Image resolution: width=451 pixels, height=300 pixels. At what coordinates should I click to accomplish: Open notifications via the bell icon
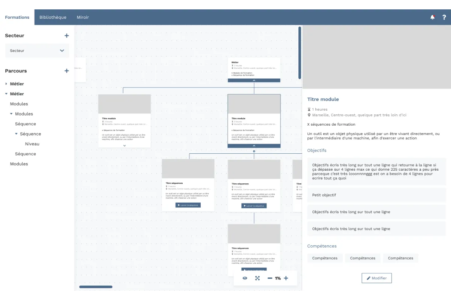click(x=432, y=17)
